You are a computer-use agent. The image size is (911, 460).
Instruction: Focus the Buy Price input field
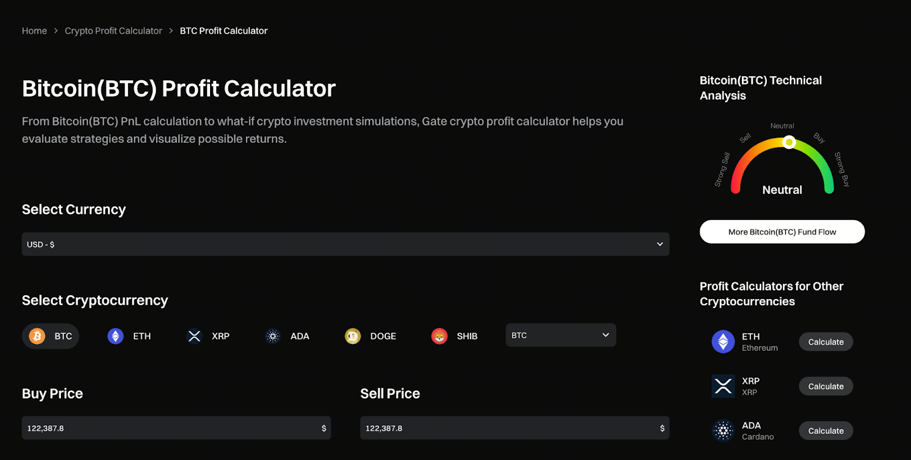(x=171, y=428)
